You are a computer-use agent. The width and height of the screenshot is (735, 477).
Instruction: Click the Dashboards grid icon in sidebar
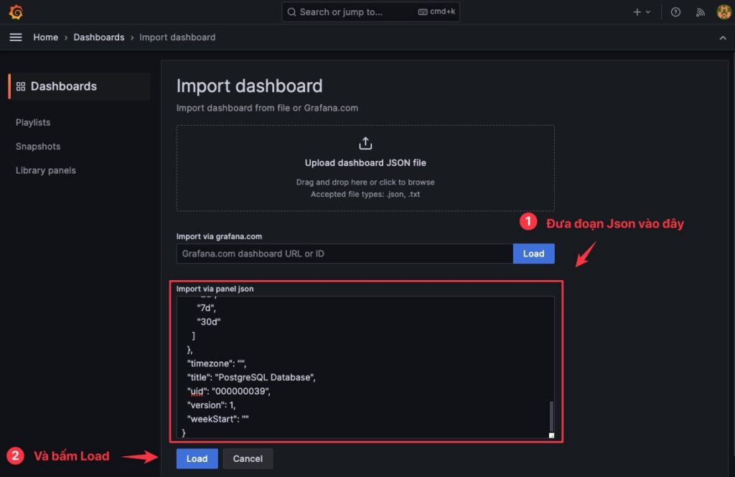(21, 86)
